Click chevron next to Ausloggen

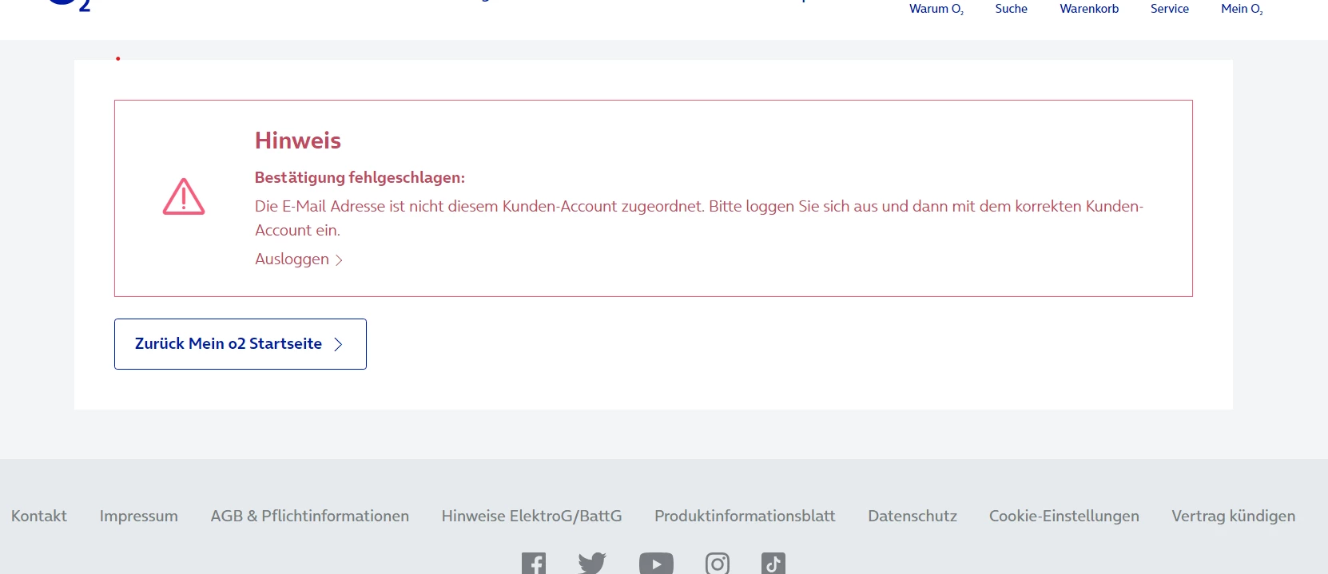[x=339, y=259]
